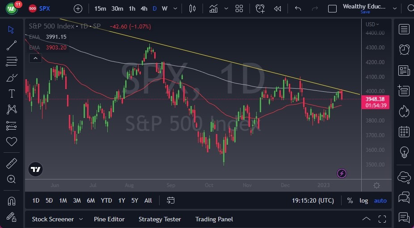Toggle the percent scale option

pos(350,200)
